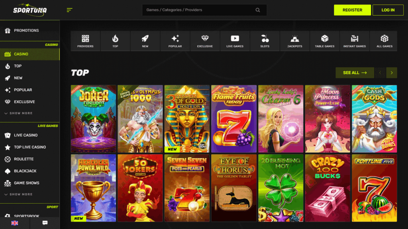Viewport: 408px width, 229px height.
Task: Toggle the sidebar with hamburger menu icon
Action: click(x=70, y=10)
